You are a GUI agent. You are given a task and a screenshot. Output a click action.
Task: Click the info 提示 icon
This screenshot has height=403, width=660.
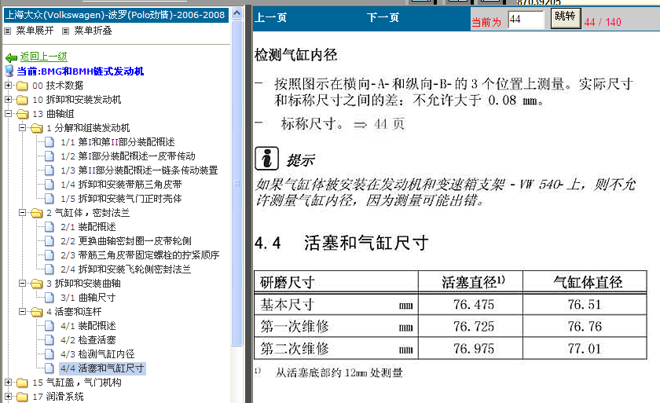click(268, 159)
